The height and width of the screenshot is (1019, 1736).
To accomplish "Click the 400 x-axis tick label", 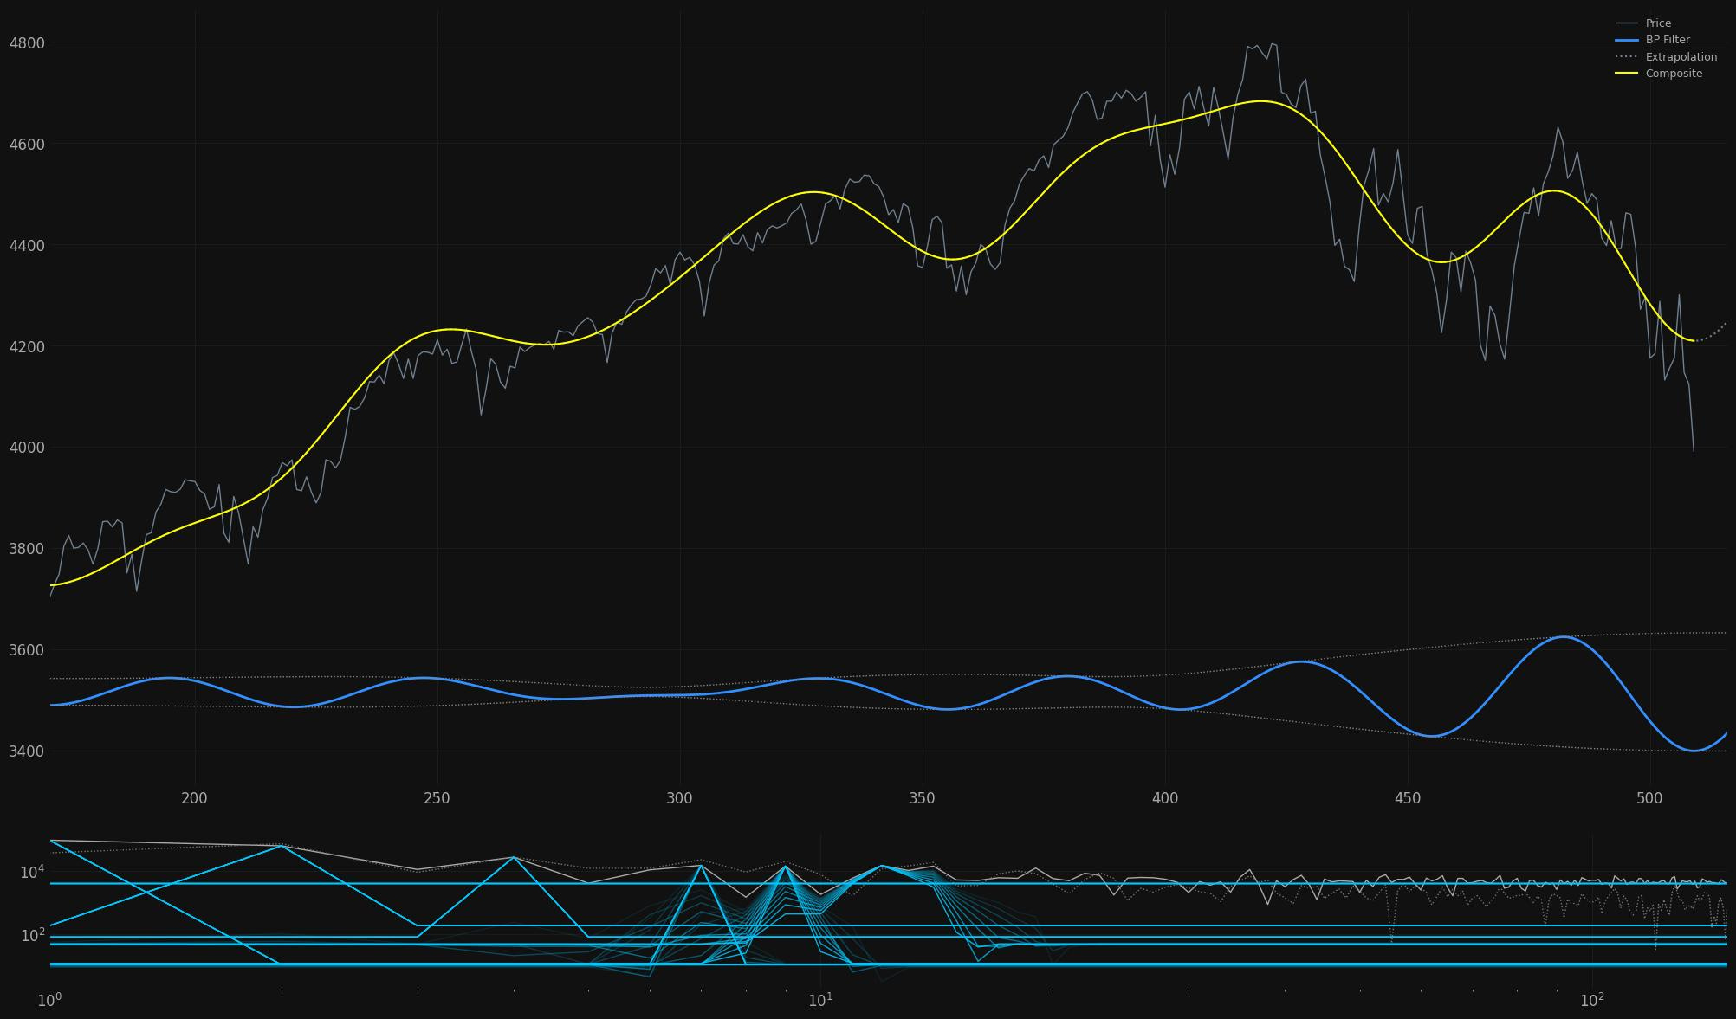I will tap(1165, 798).
